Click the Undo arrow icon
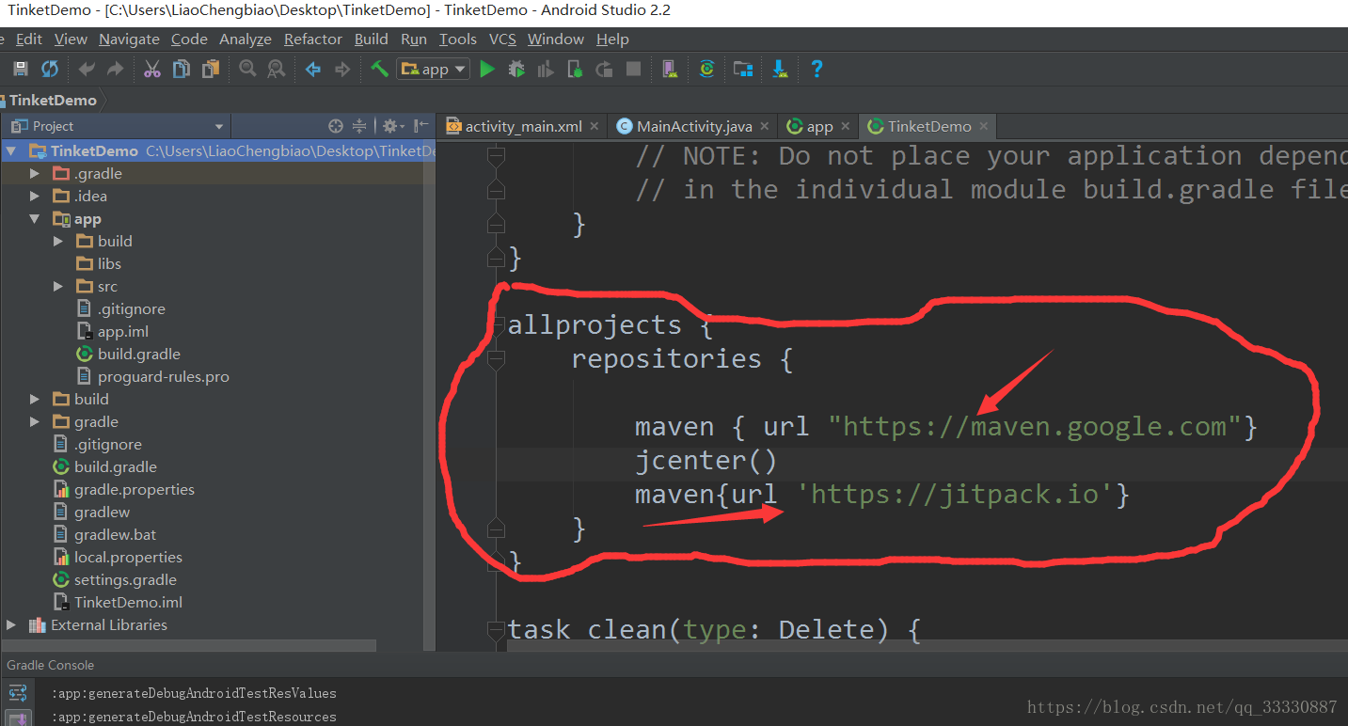The height and width of the screenshot is (726, 1348). [87, 69]
